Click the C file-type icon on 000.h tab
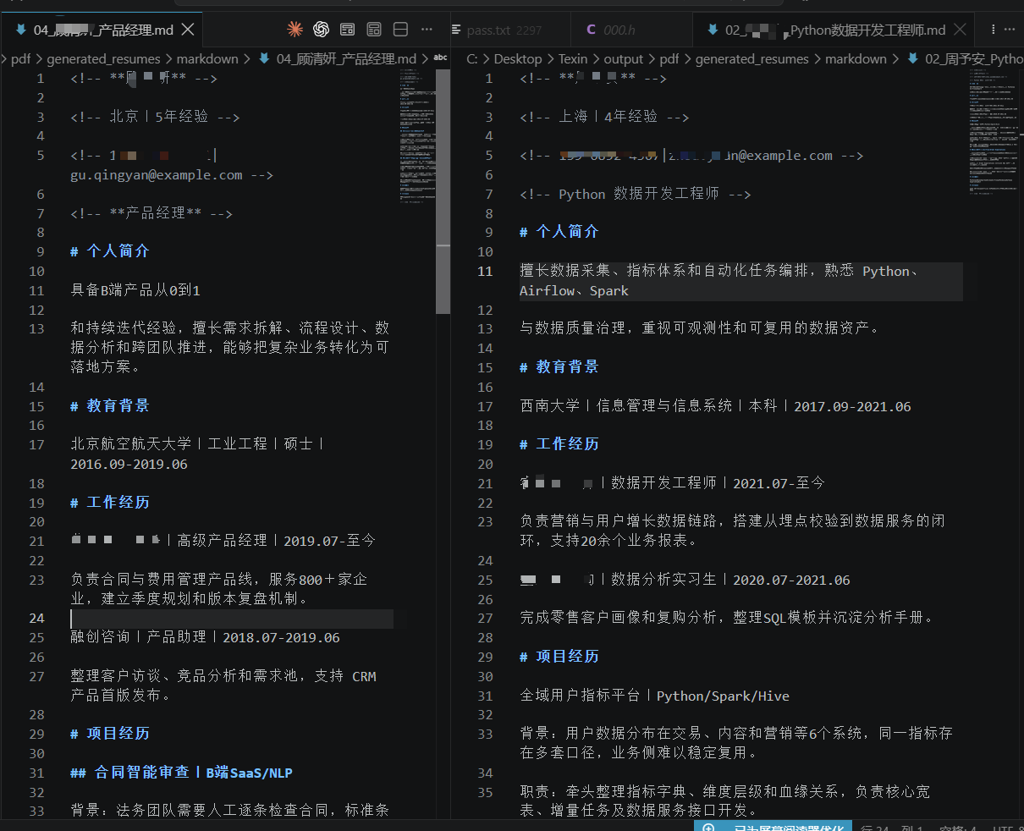Screen dimensions: 1024x831 (x=591, y=30)
